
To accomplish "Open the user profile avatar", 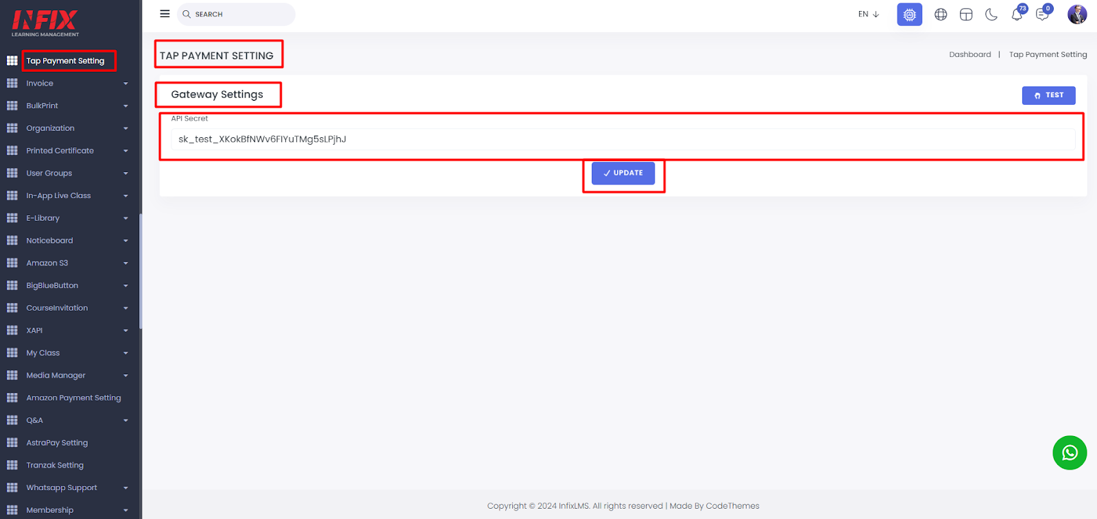I will (1077, 14).
